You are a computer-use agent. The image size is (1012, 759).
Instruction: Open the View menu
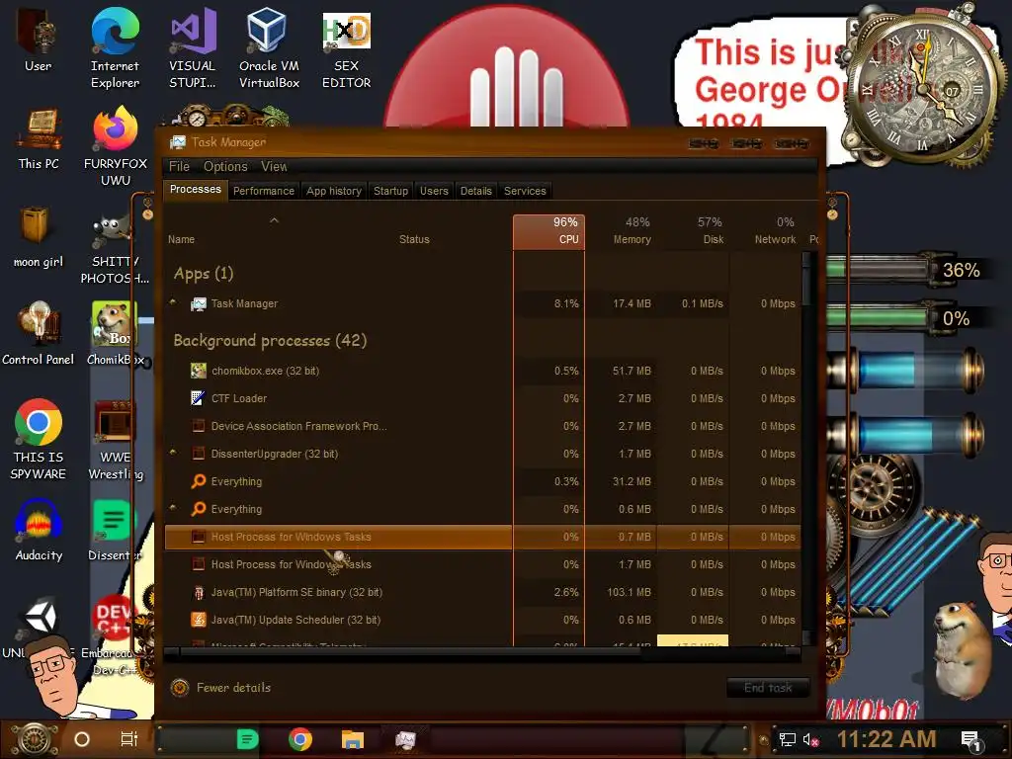click(274, 166)
